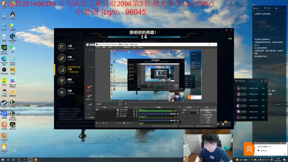Click orange camera icon in streaming assistant sidebar

[x=89, y=87]
